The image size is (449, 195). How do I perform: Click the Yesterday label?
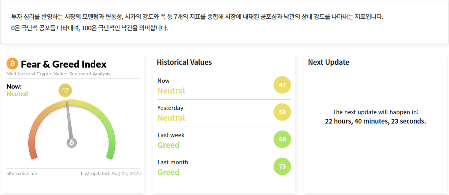170,108
